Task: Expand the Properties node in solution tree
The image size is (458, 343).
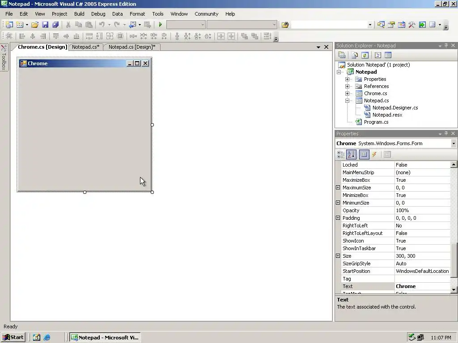Action: point(347,79)
